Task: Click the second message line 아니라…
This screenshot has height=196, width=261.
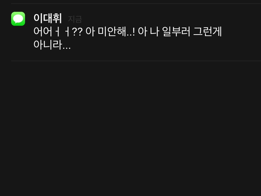Action: [52, 45]
